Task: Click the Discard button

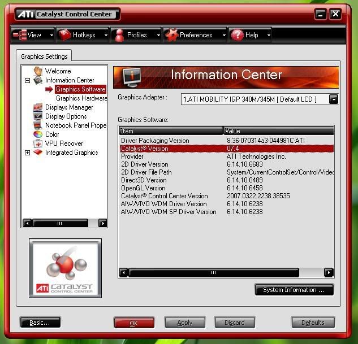Action: (235, 323)
